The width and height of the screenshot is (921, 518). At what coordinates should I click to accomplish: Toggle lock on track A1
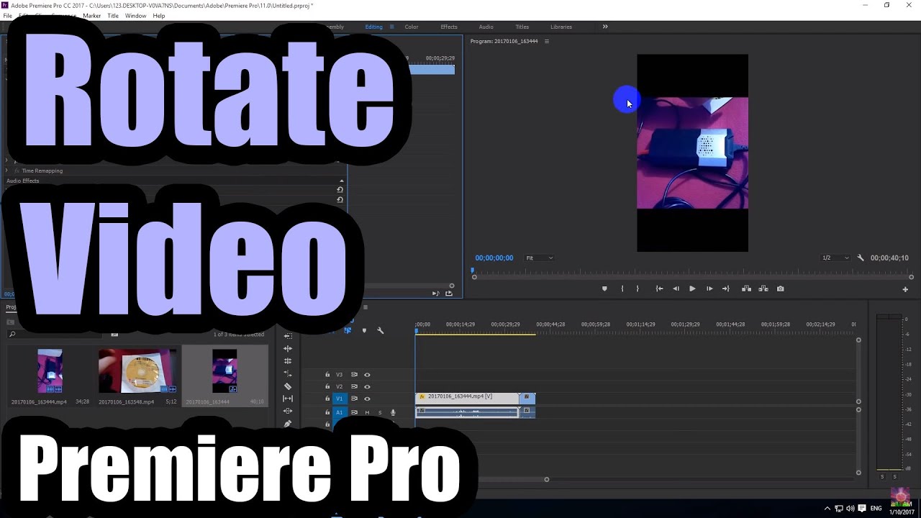[327, 412]
